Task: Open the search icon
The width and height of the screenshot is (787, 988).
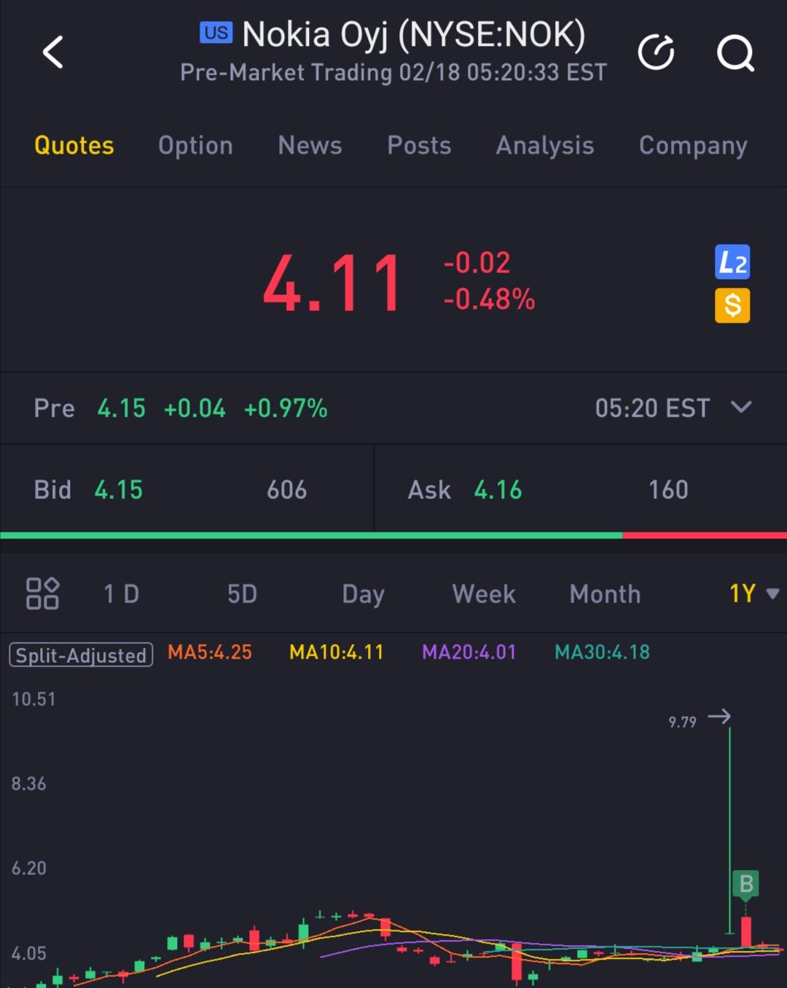Action: [736, 53]
